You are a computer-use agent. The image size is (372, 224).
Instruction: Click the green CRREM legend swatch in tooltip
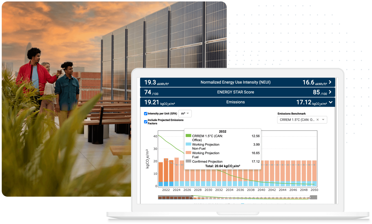coord(189,136)
